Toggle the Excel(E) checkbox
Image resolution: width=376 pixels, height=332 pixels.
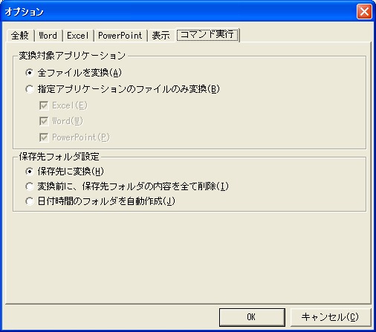point(63,105)
